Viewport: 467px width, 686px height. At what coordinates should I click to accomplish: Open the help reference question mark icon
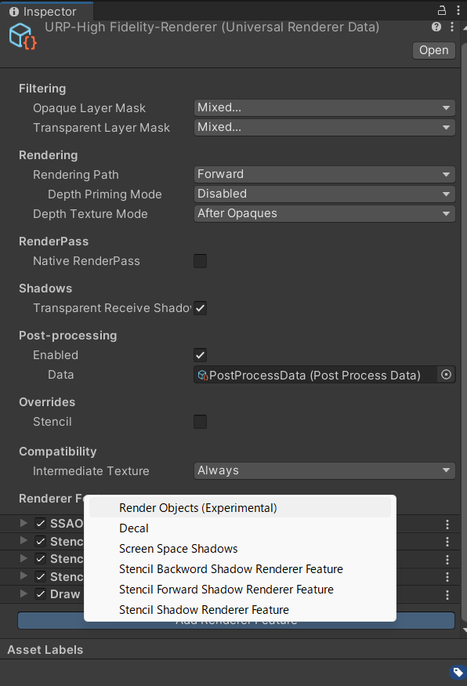(x=436, y=27)
